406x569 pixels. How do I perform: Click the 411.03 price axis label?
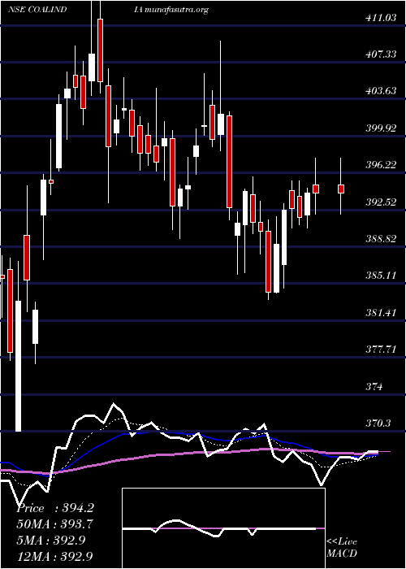[x=380, y=17]
